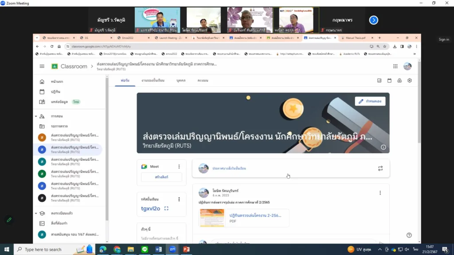Open the class Google Calendar icon
The height and width of the screenshot is (255, 454).
pos(389,81)
